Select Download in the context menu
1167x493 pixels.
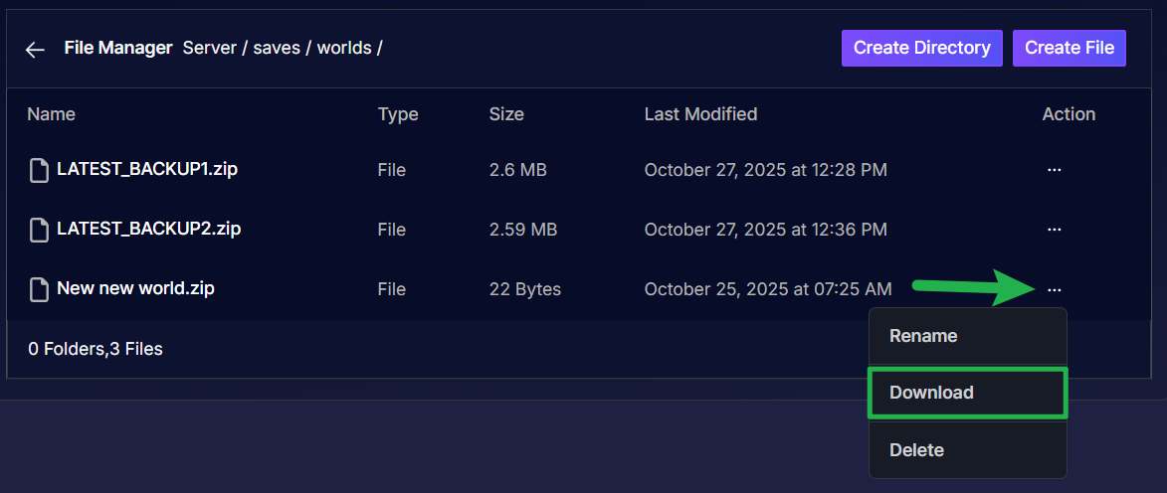[931, 393]
